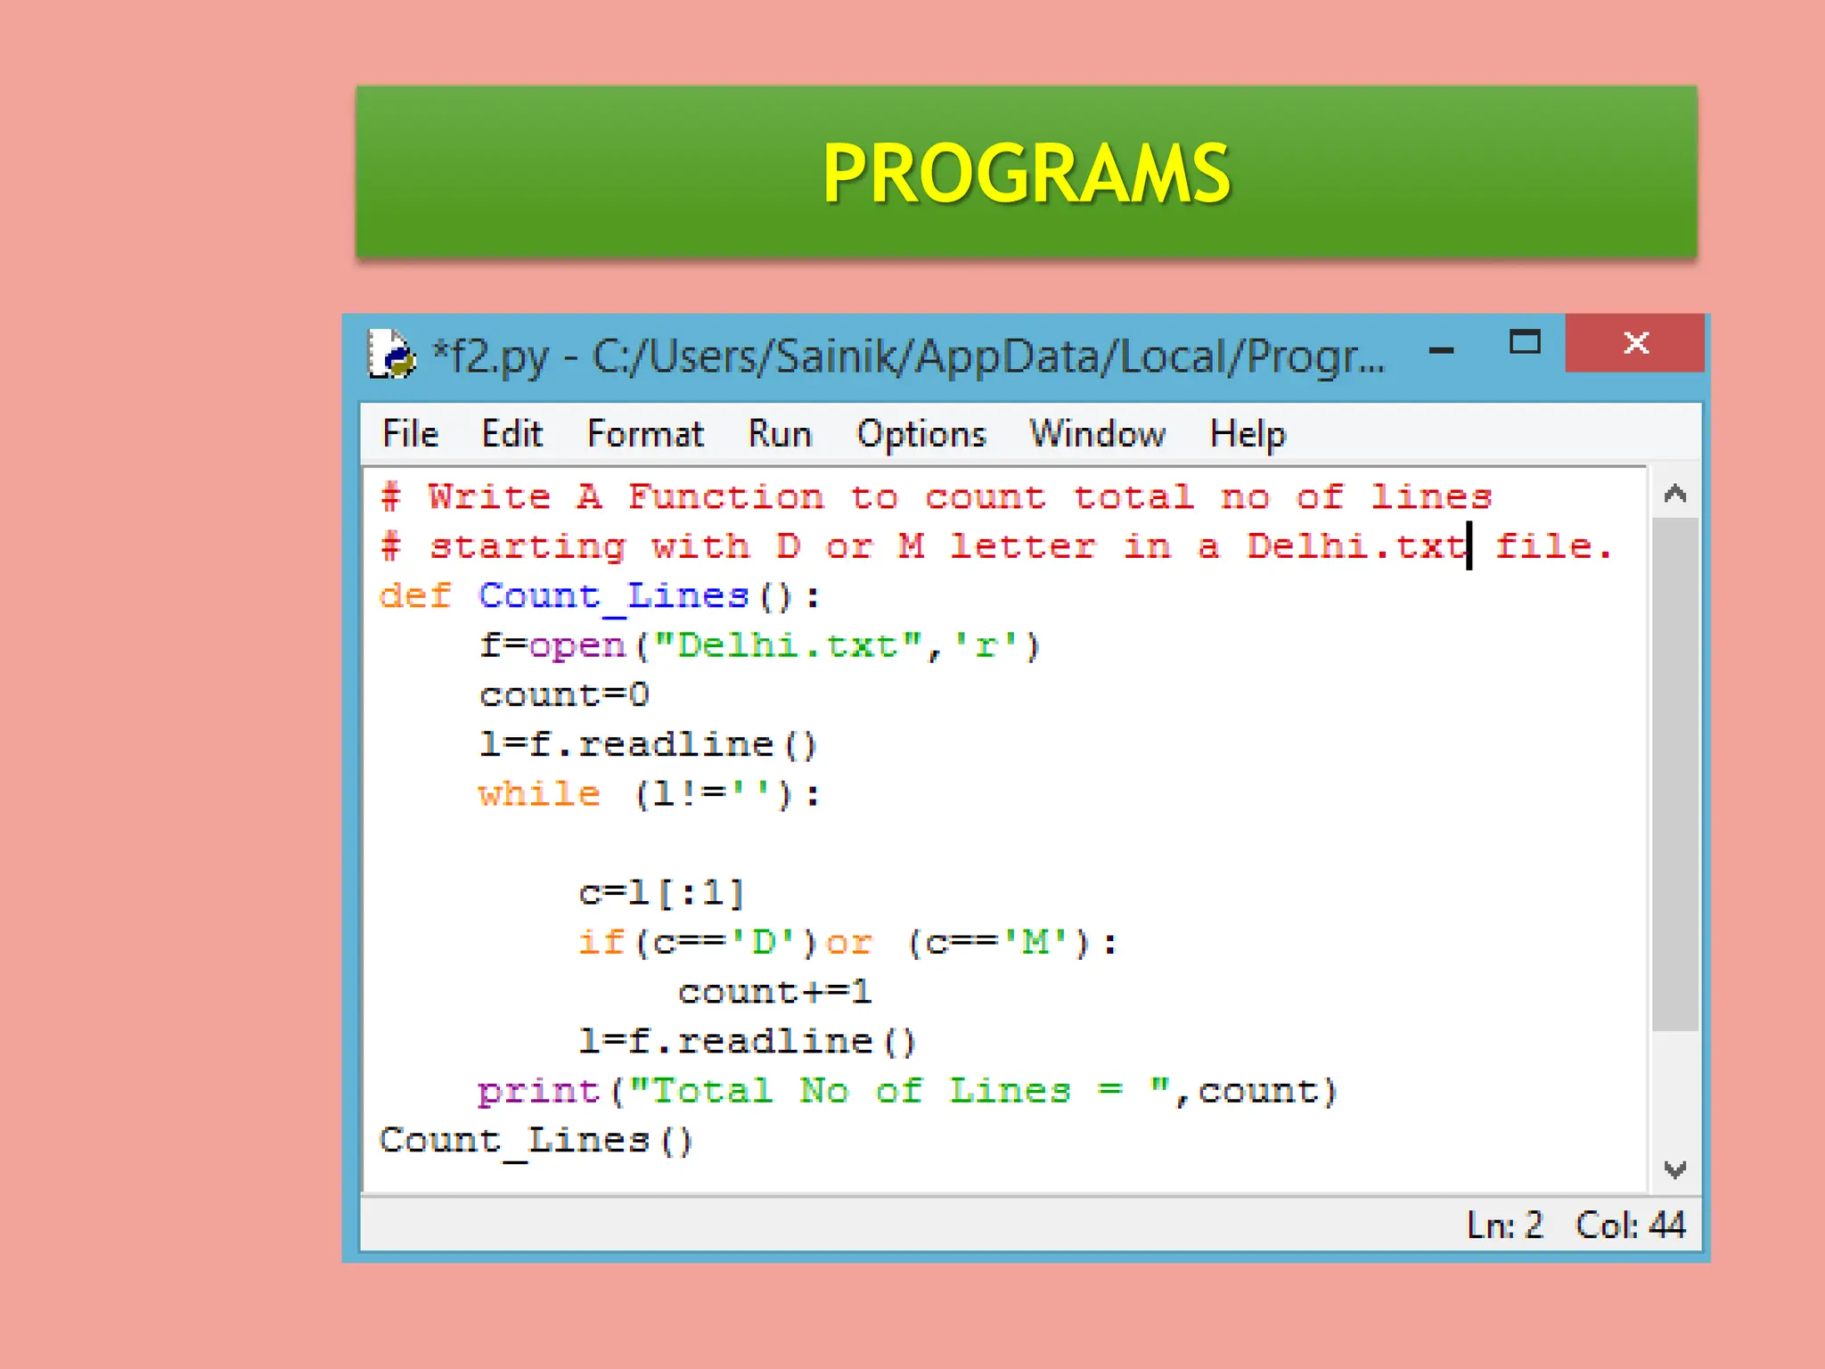Close the f2.py editor window
1825x1369 pixels.
click(1634, 343)
